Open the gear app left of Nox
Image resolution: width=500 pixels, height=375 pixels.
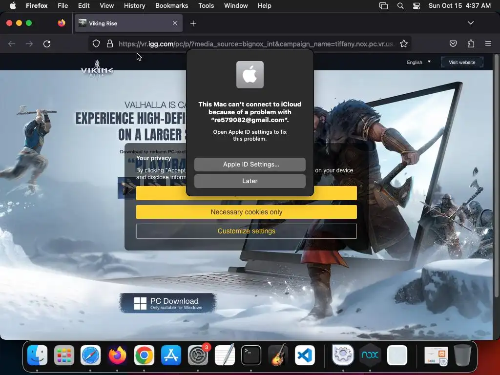[x=343, y=354]
